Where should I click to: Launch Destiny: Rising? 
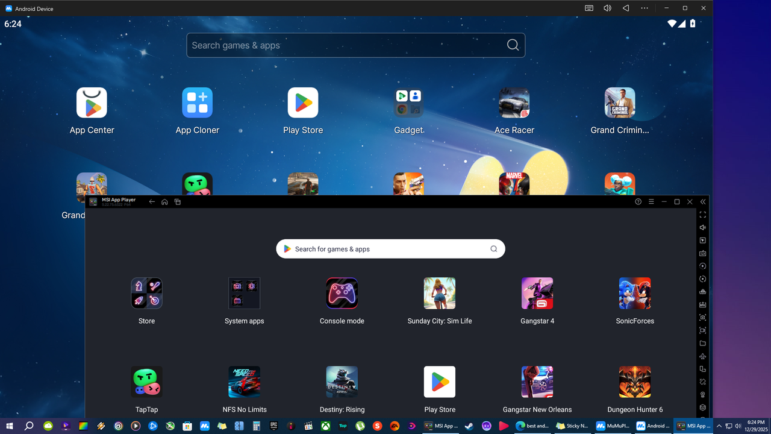(x=342, y=382)
